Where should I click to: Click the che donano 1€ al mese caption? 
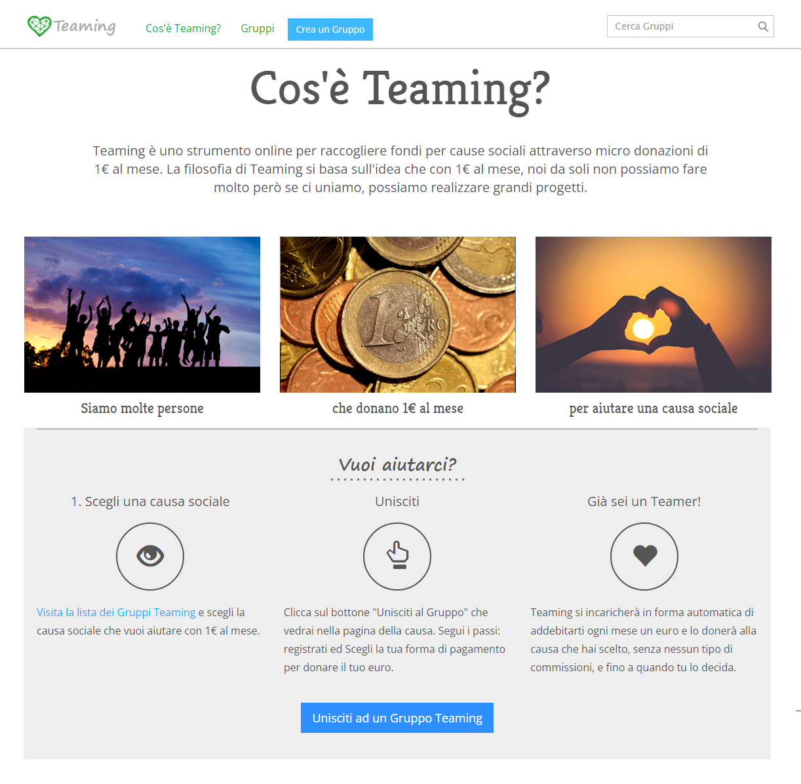pyautogui.click(x=398, y=408)
